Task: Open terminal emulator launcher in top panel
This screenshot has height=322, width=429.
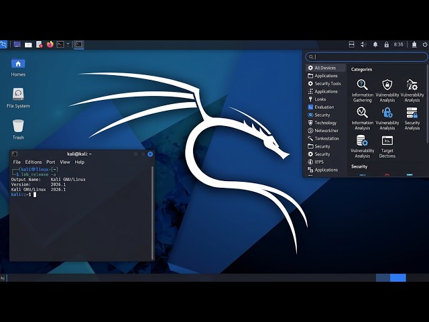Action: click(x=60, y=44)
